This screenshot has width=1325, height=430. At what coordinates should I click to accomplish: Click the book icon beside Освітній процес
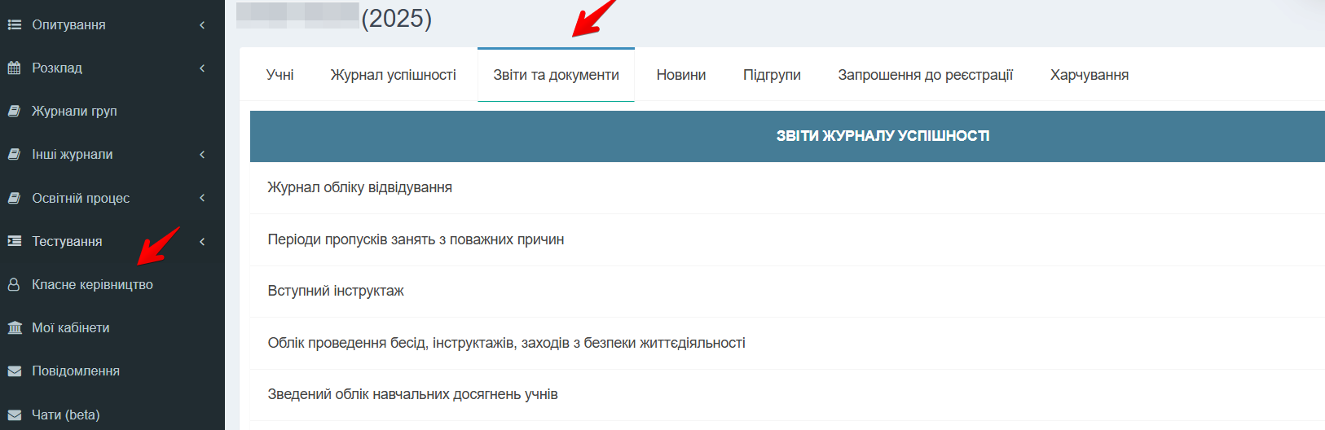tap(14, 198)
